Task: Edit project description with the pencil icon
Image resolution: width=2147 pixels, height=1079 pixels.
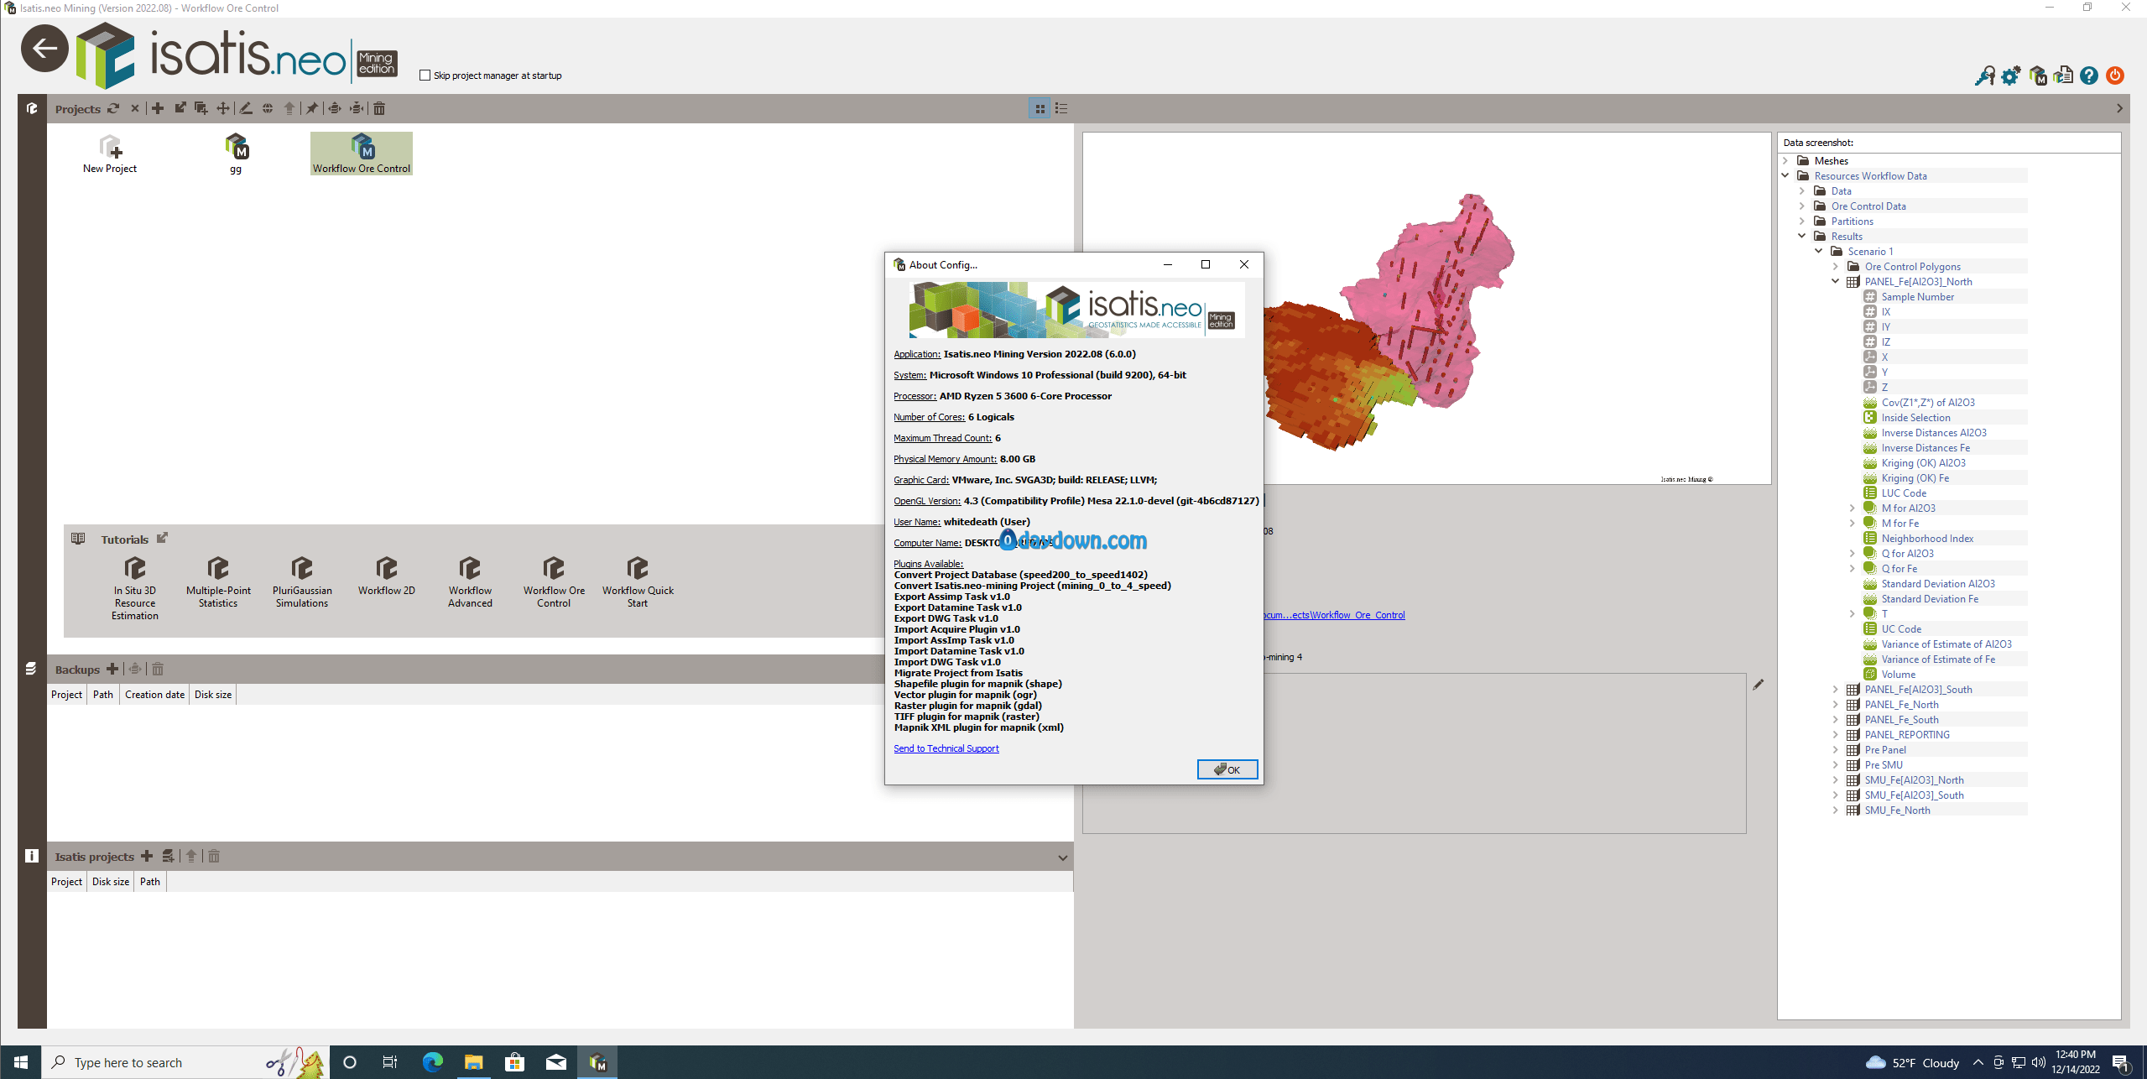Action: [x=1759, y=685]
